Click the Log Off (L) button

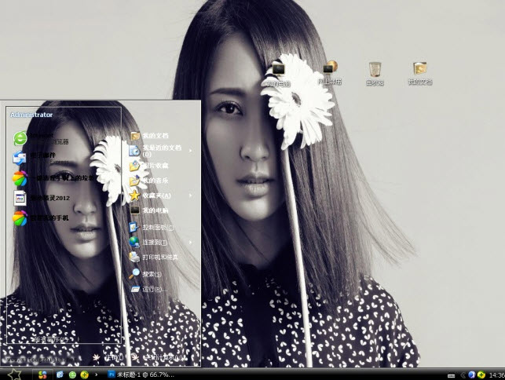pyautogui.click(x=108, y=357)
